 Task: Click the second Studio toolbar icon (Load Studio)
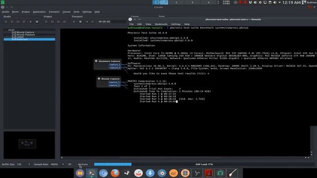tap(12, 22)
